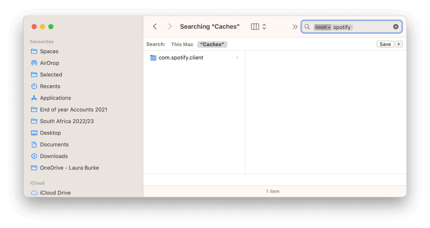Viewport: 430px width, 228px height.
Task: Open the NAME filter token dropdown
Action: pyautogui.click(x=322, y=27)
